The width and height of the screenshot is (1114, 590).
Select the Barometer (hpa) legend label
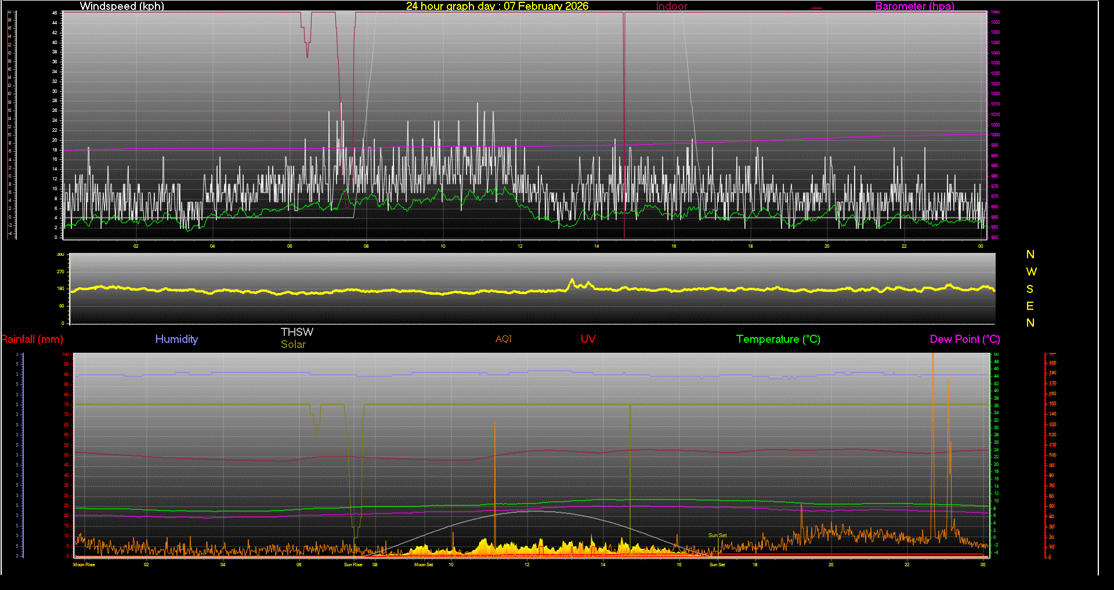click(x=914, y=6)
